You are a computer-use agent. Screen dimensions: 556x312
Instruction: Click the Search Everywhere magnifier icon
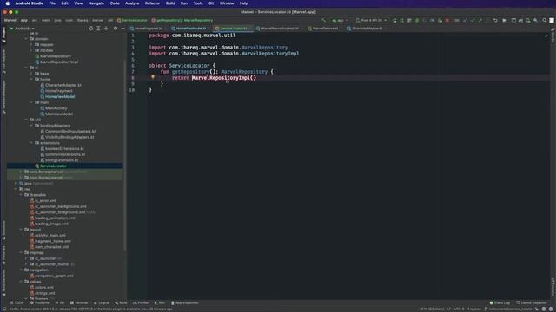pyautogui.click(x=545, y=21)
